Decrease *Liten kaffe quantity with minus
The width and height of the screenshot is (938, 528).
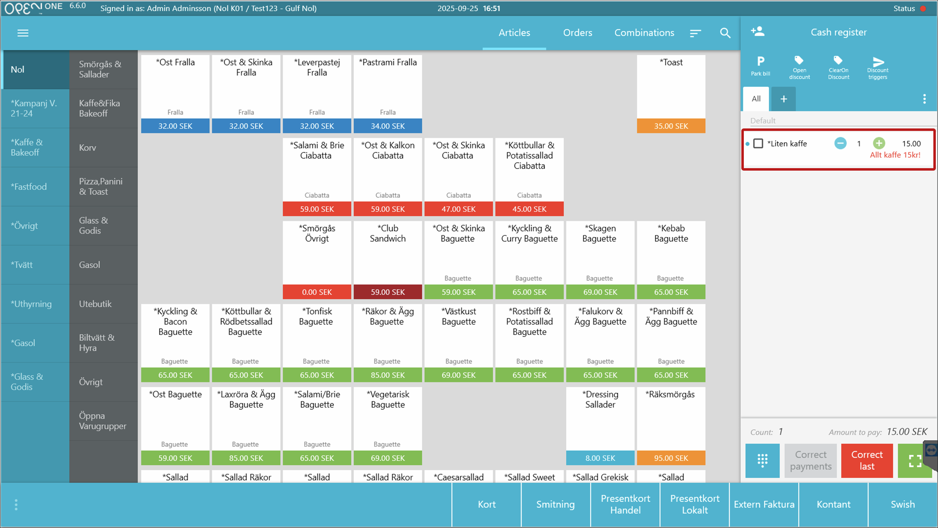(840, 143)
